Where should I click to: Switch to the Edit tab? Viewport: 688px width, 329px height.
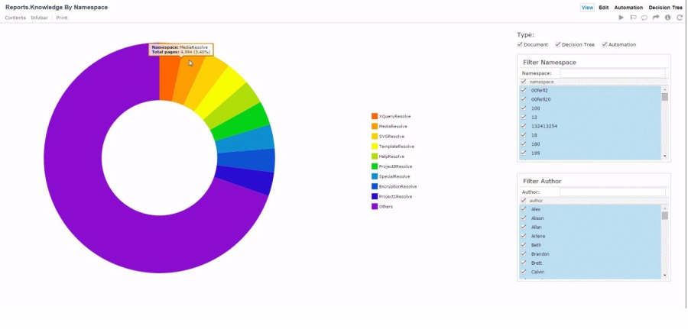604,8
